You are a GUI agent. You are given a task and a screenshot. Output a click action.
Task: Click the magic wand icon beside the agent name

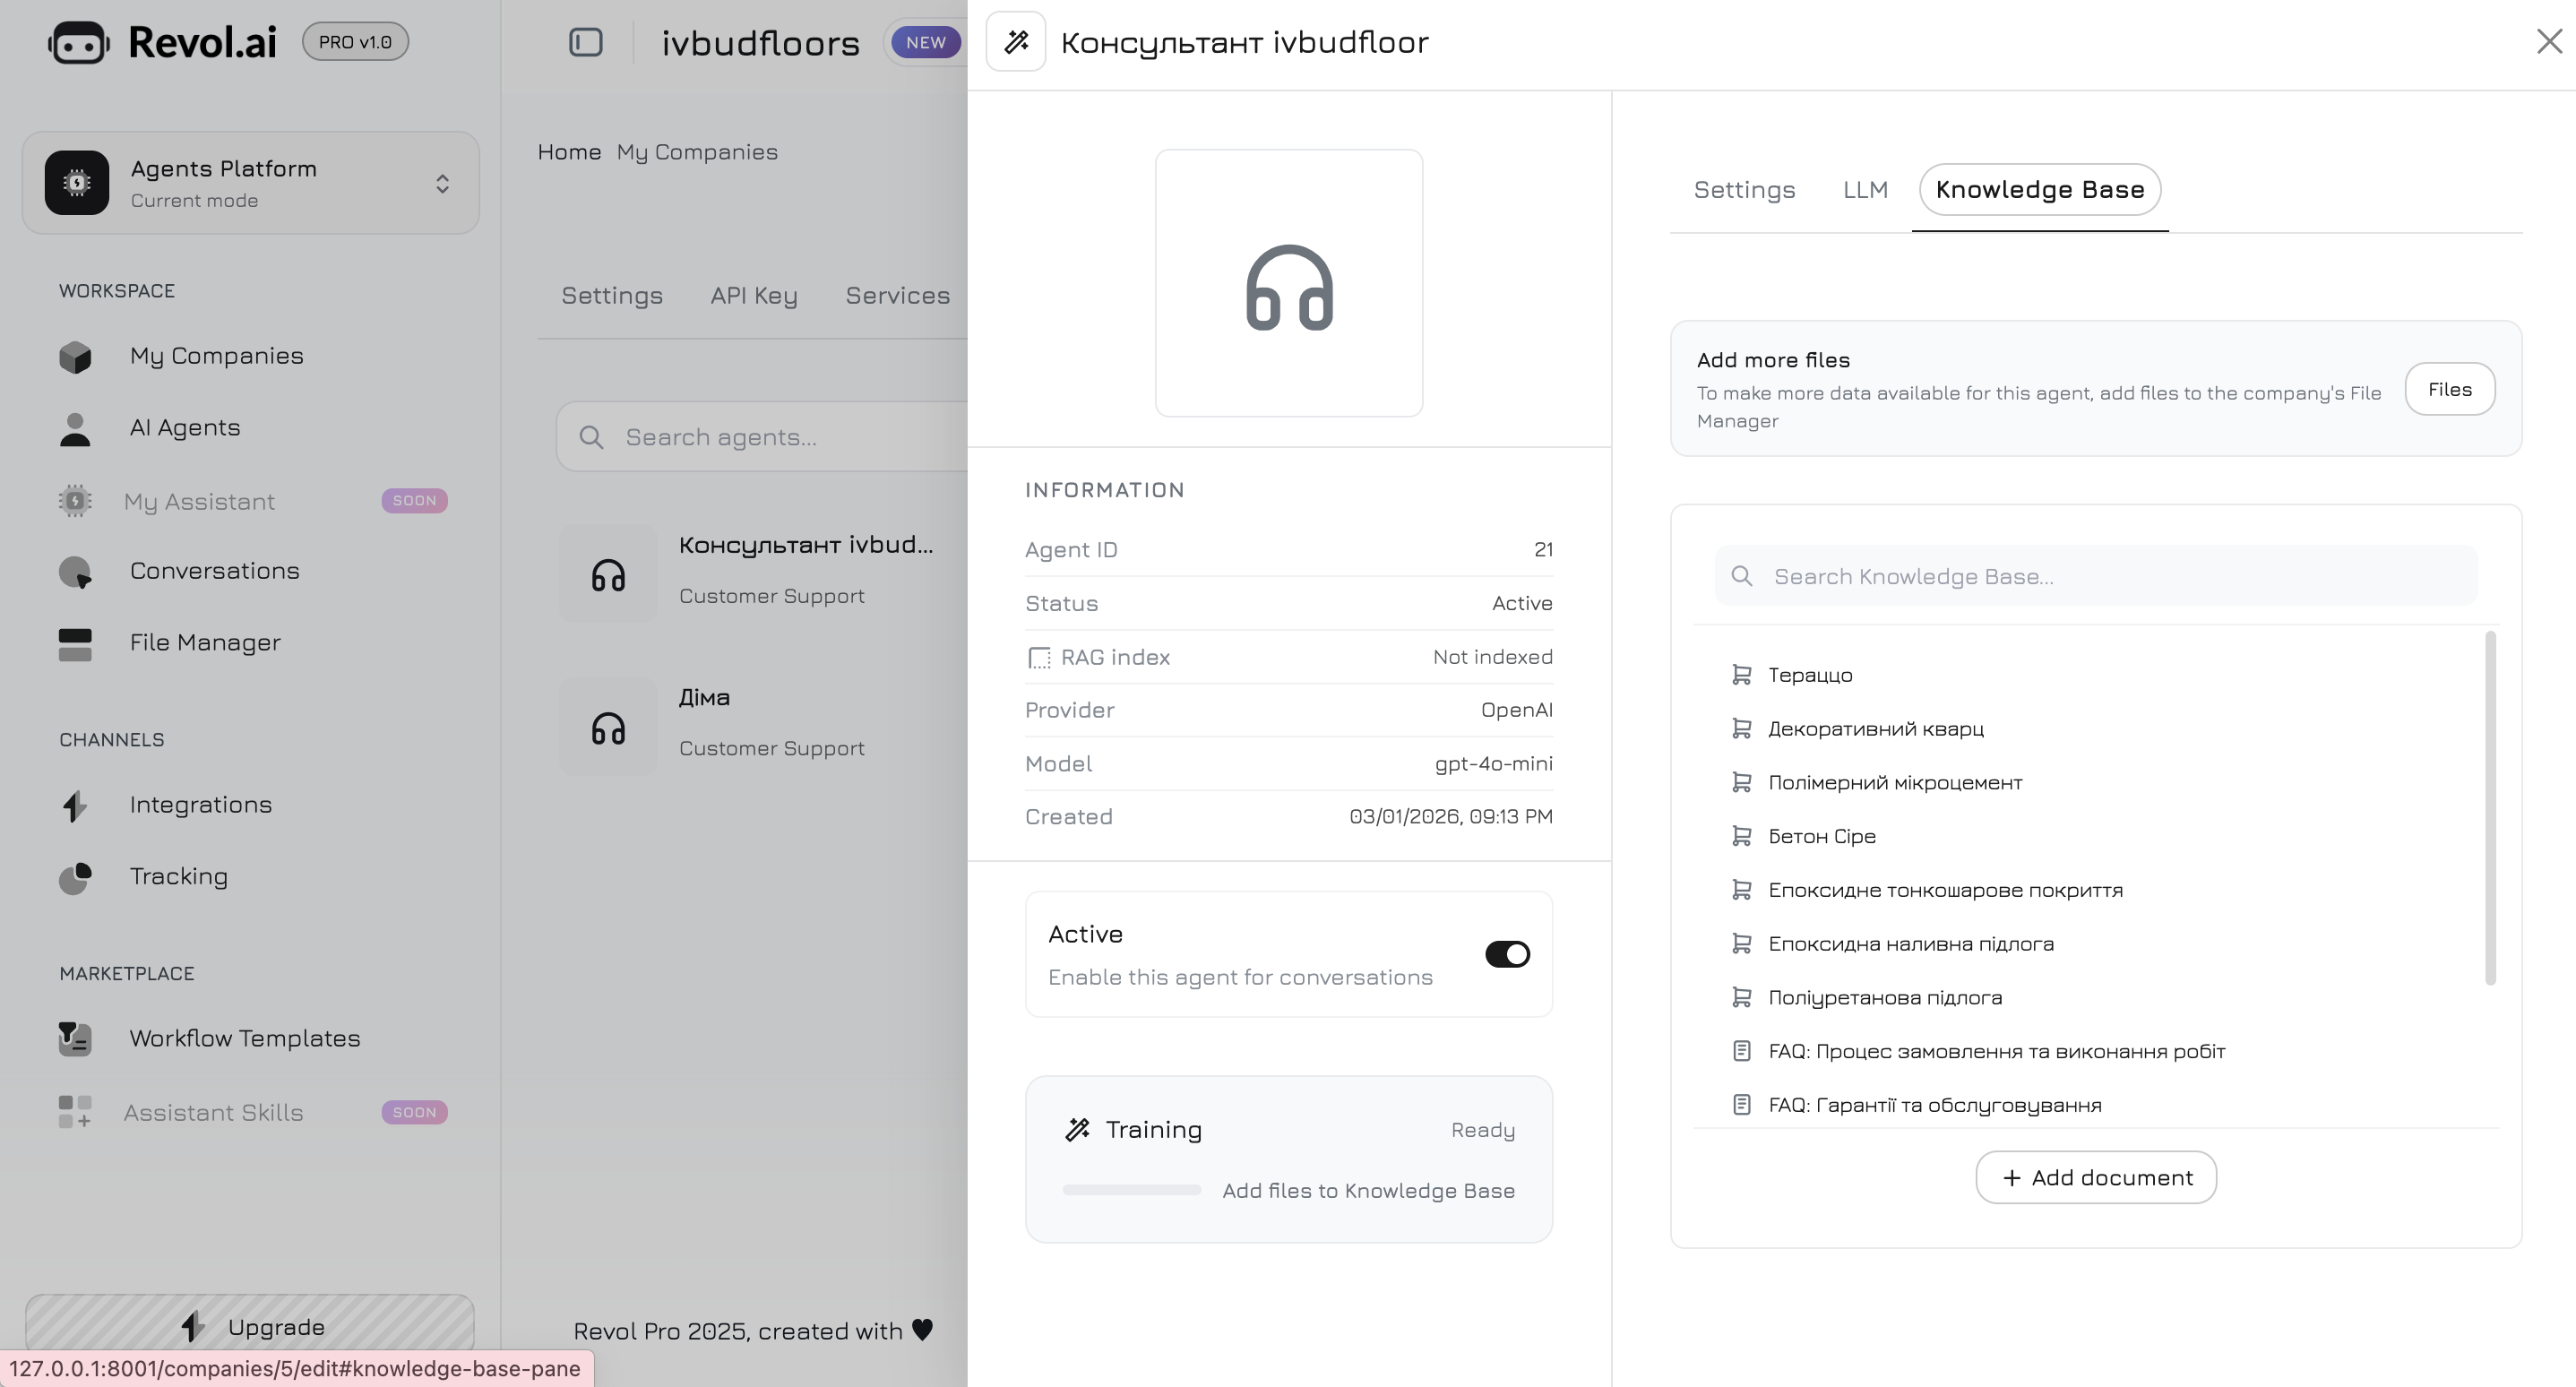(x=1016, y=41)
